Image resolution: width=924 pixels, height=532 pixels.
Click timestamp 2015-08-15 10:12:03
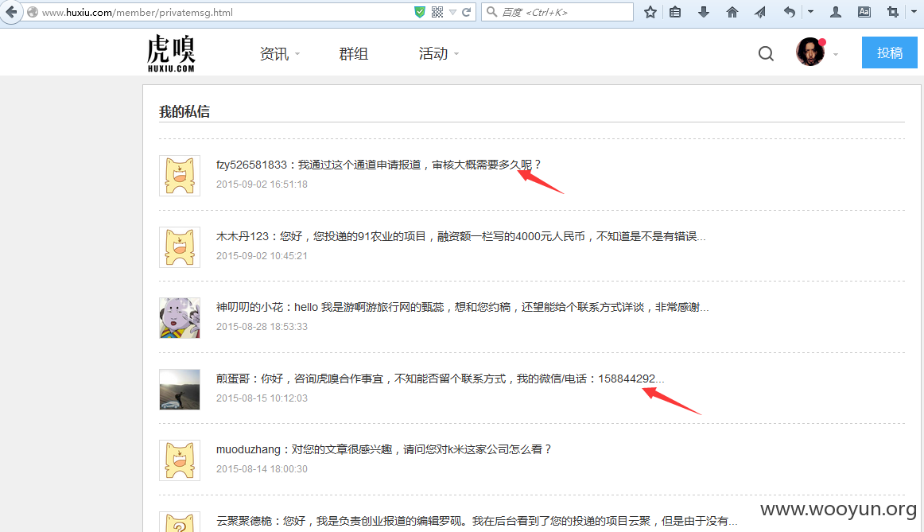click(262, 398)
